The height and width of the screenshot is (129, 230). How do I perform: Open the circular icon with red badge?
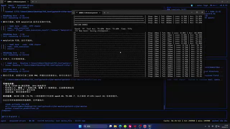(140, 126)
